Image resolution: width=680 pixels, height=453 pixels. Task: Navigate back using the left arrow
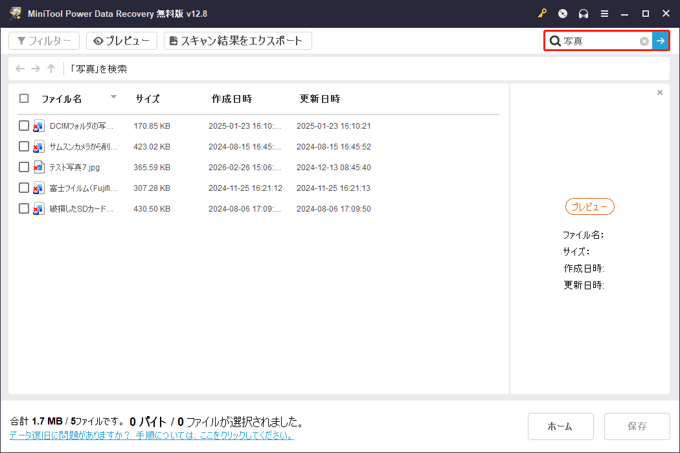coord(19,69)
